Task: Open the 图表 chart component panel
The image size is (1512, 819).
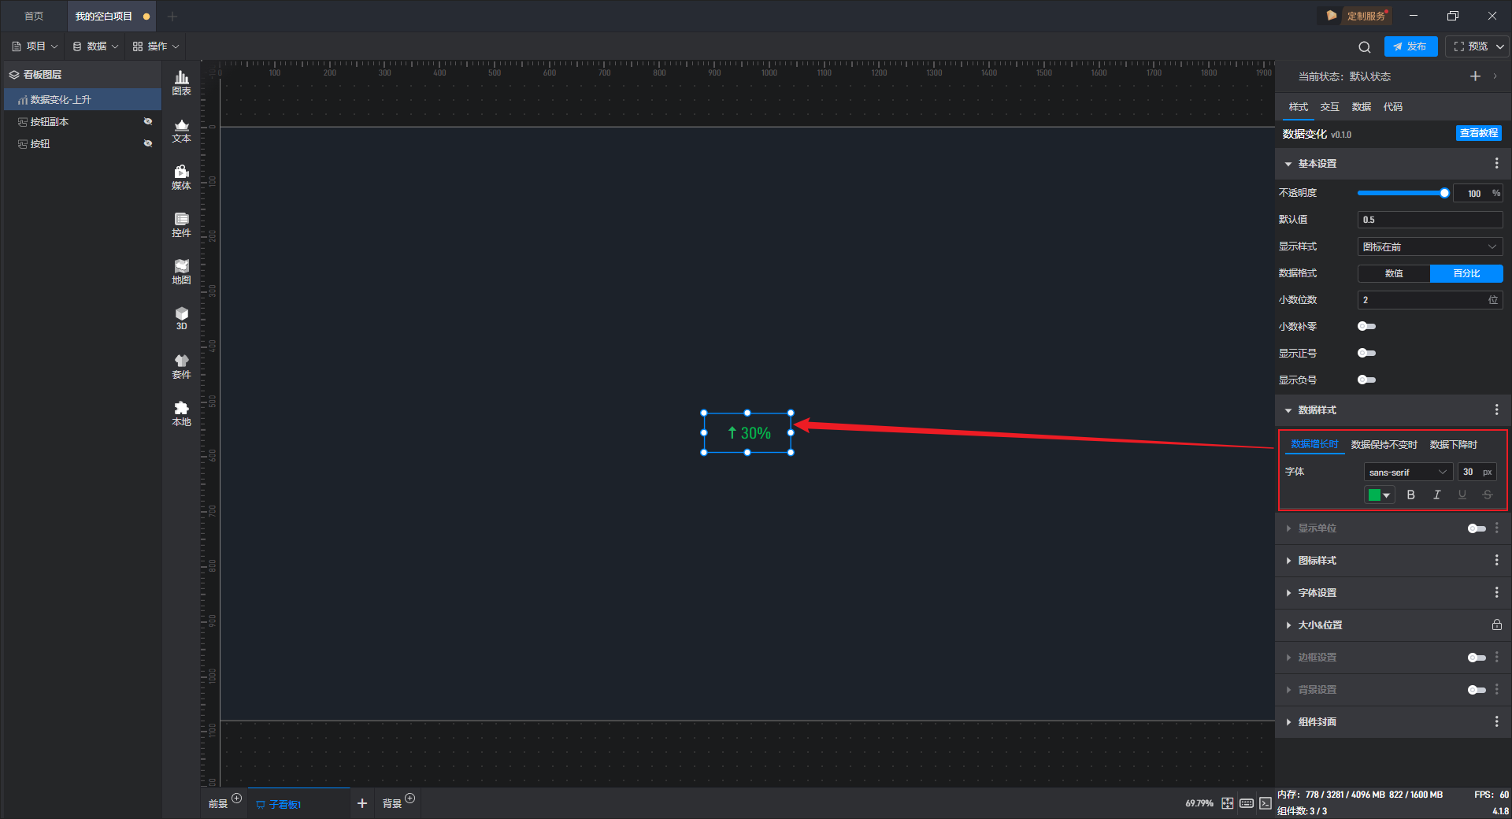Action: 181,83
